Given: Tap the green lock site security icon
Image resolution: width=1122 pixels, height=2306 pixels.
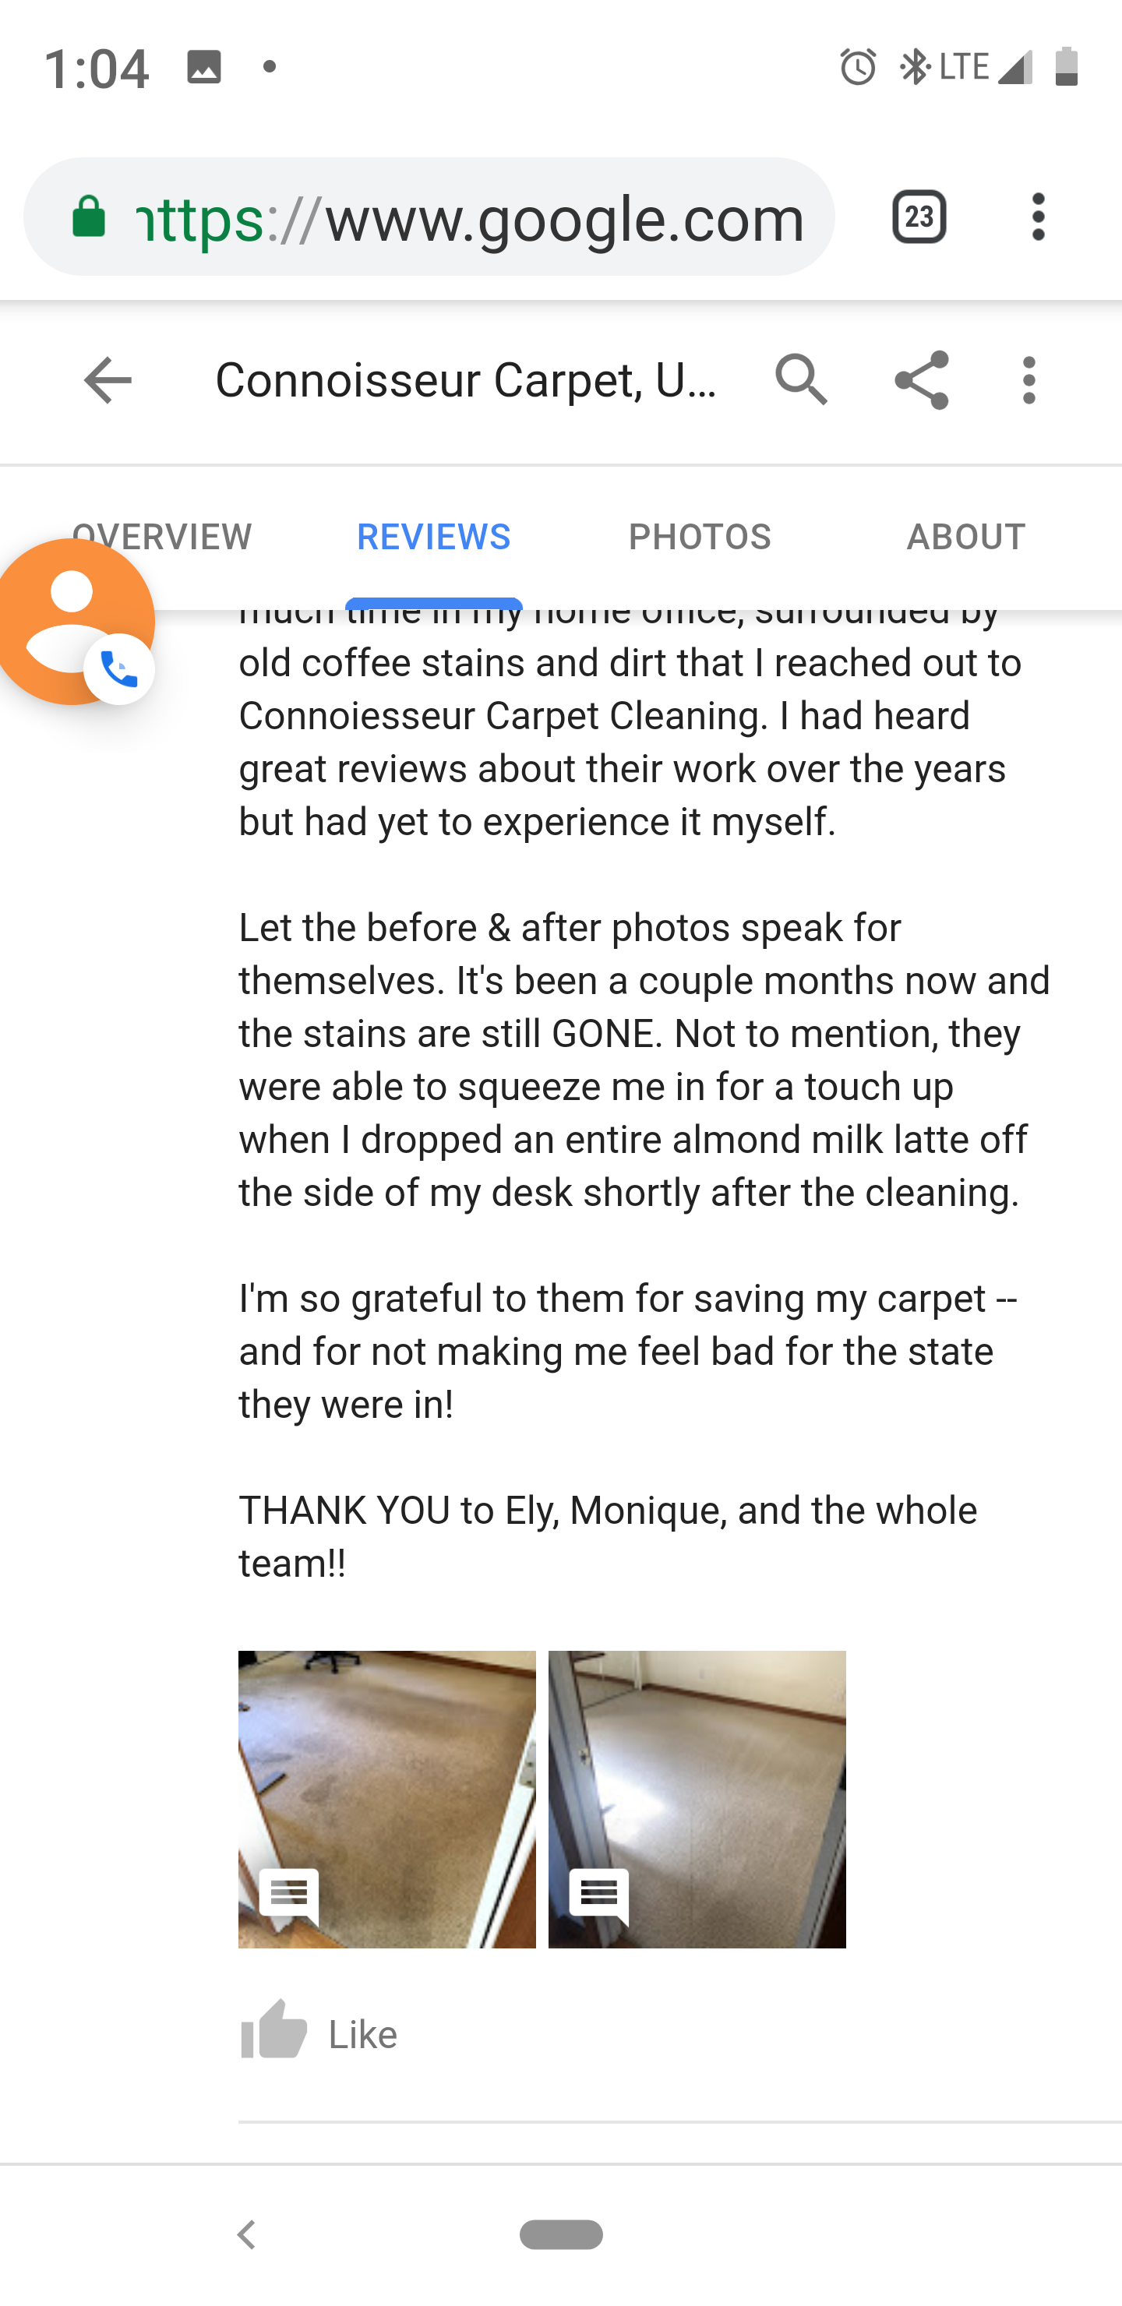Looking at the screenshot, I should point(89,217).
